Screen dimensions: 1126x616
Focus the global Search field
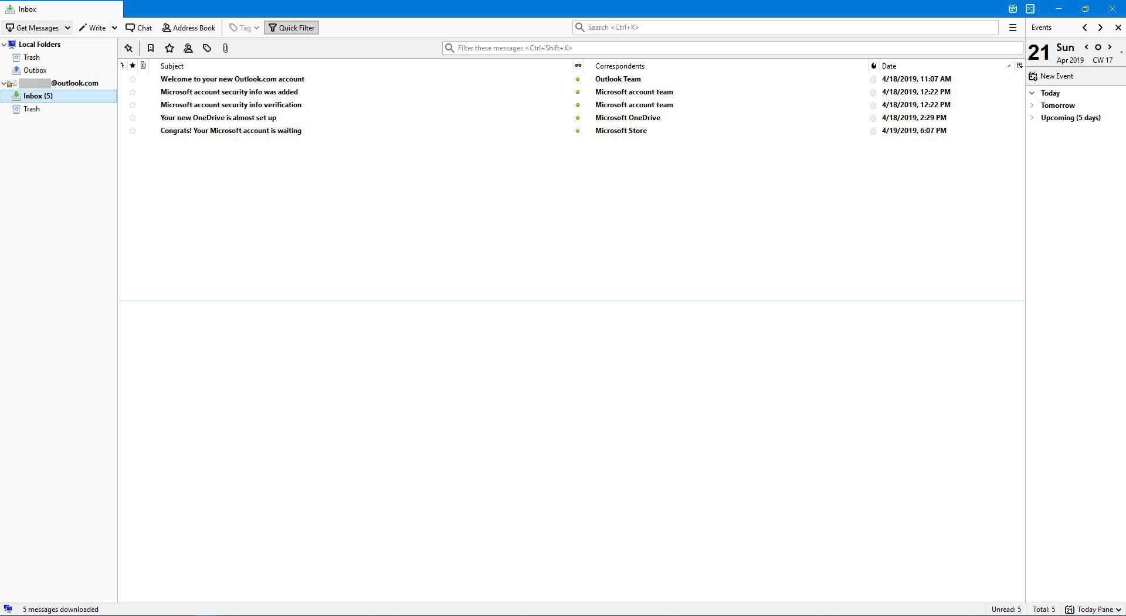point(785,28)
